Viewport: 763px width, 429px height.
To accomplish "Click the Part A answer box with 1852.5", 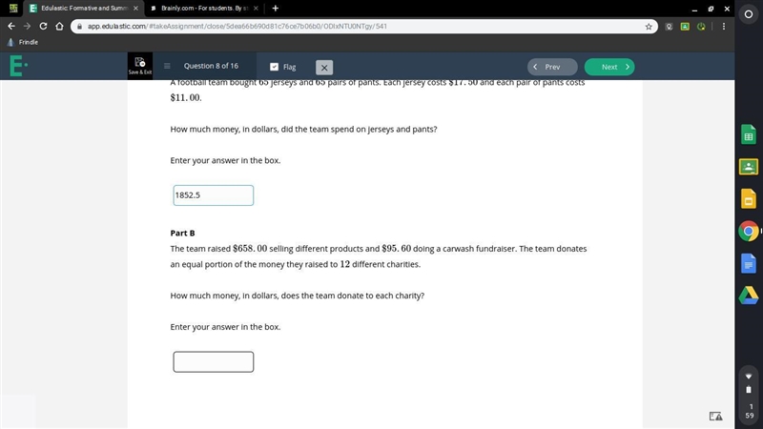I will (x=213, y=195).
